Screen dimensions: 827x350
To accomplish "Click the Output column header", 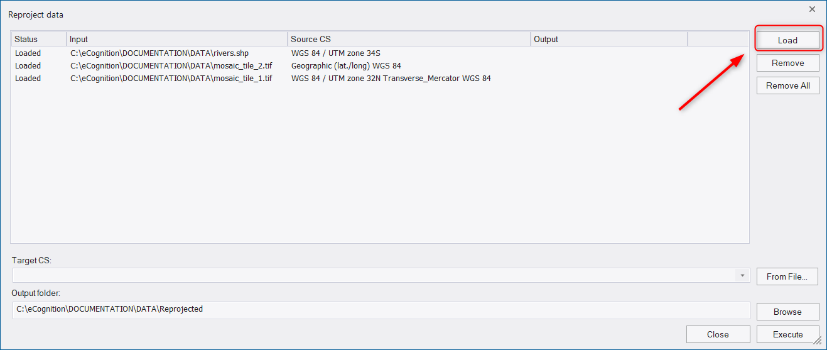I will [609, 39].
